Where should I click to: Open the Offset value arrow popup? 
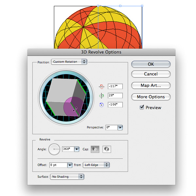70,165
